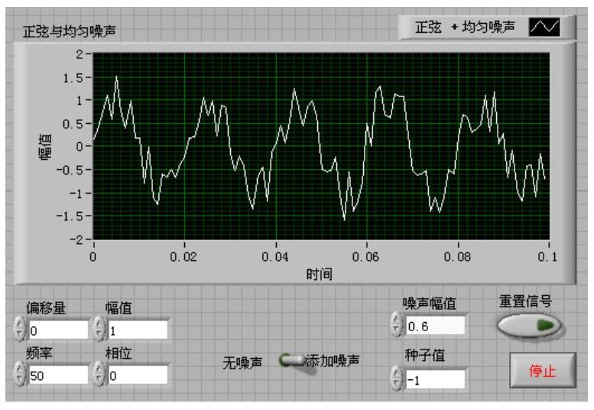
Task: Click the plot legend waveform icon
Action: pyautogui.click(x=544, y=28)
